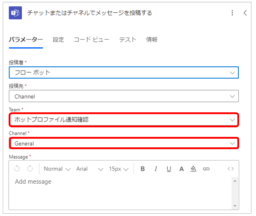Open the highlight fill color picker
This screenshot has height=216, width=256.
tap(193, 169)
